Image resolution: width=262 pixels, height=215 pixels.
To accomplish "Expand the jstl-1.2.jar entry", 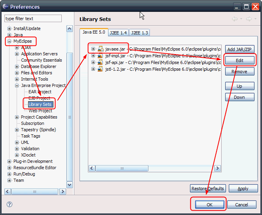I will point(93,69).
